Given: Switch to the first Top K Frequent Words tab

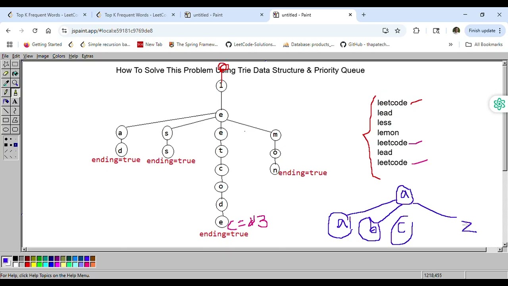Looking at the screenshot, I should point(47,15).
